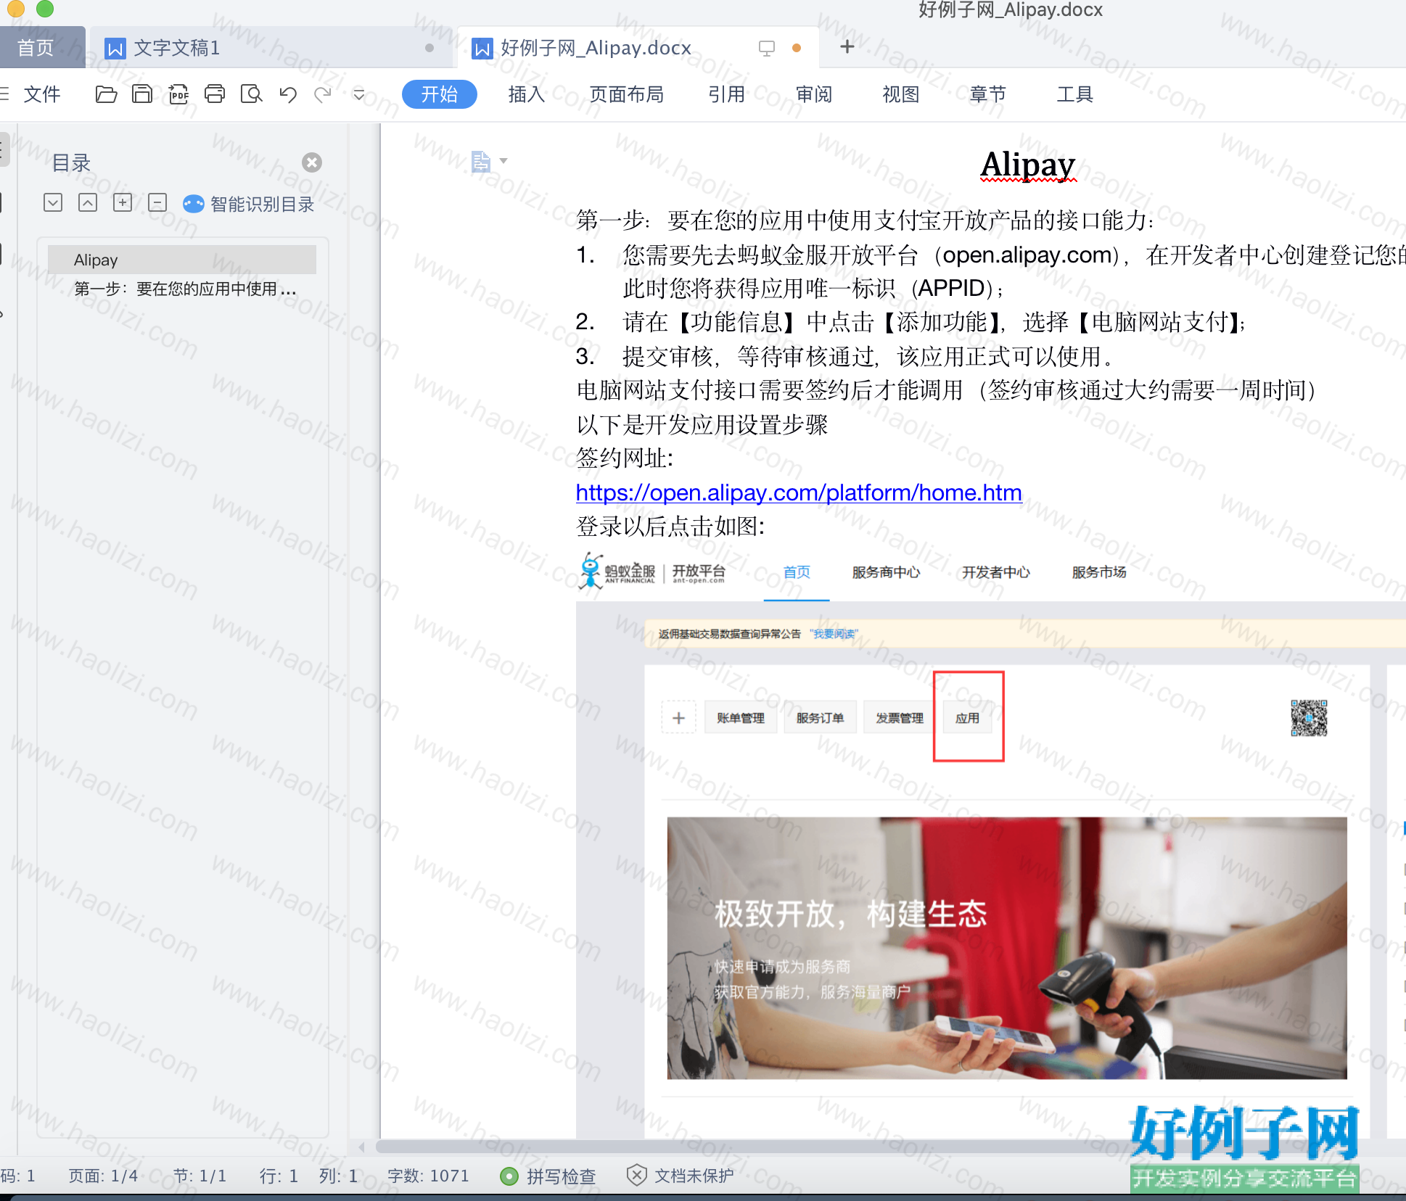This screenshot has width=1406, height=1201.
Task: Select the 视图 ribbon tab
Action: click(x=900, y=94)
